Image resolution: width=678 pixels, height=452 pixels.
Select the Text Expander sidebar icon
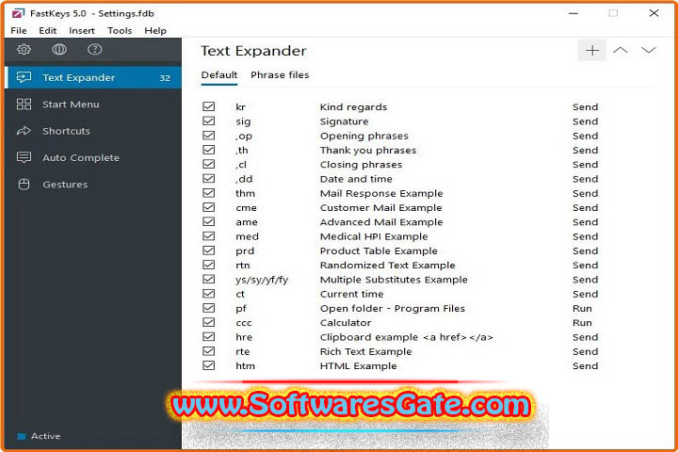[x=24, y=77]
